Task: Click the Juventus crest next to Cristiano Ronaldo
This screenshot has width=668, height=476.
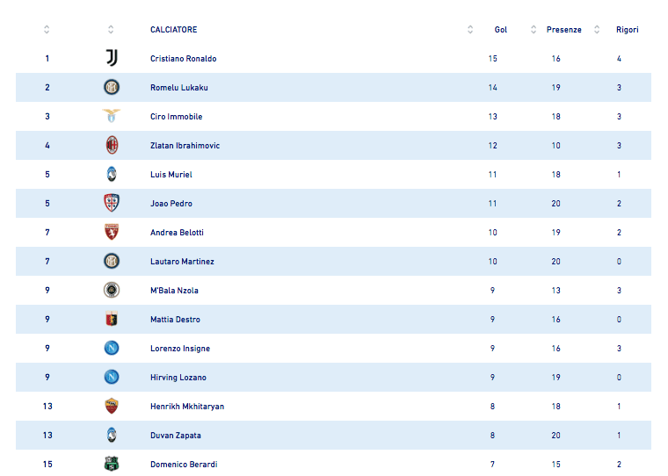Action: pyautogui.click(x=111, y=58)
